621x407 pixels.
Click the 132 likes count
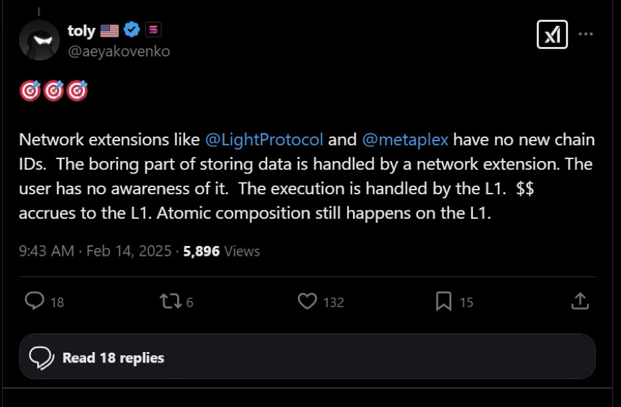tap(334, 302)
